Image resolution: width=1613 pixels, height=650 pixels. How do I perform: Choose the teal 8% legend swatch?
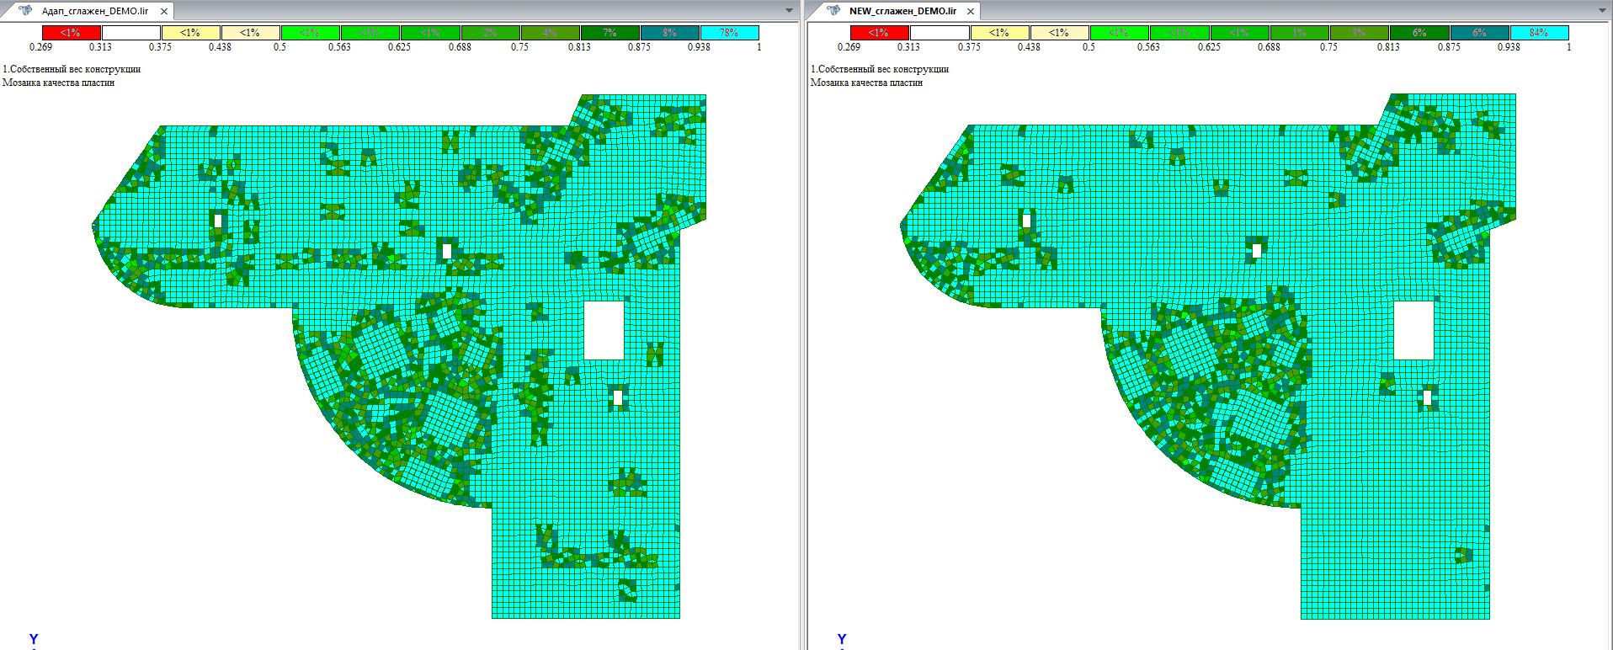click(x=669, y=33)
